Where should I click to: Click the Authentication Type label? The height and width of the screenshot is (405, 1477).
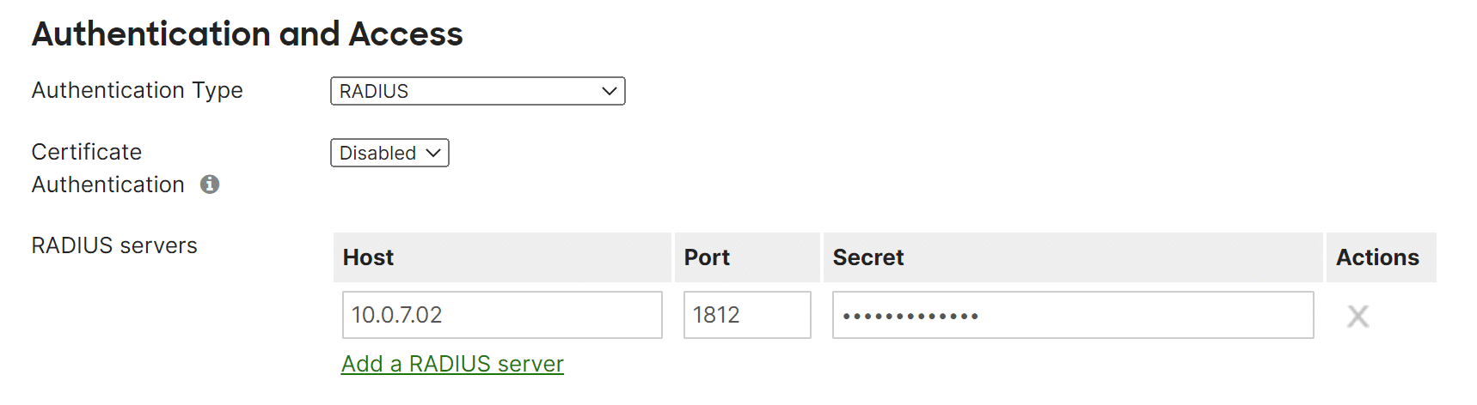(138, 90)
